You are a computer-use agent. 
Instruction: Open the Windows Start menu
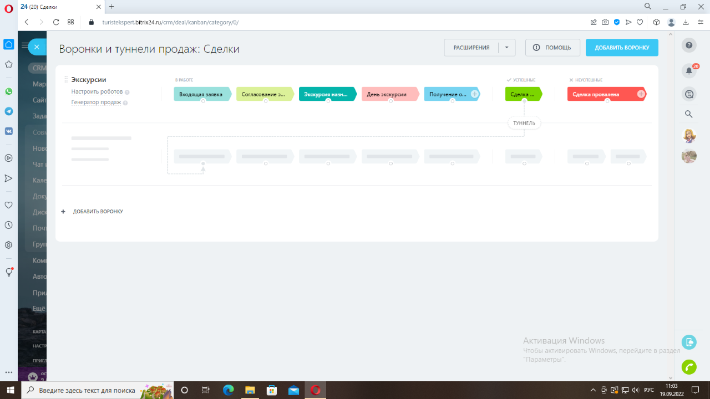click(x=11, y=390)
